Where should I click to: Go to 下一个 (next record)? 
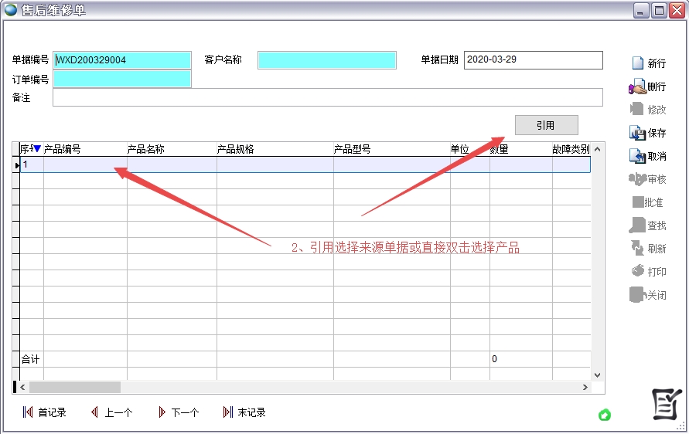[162, 412]
